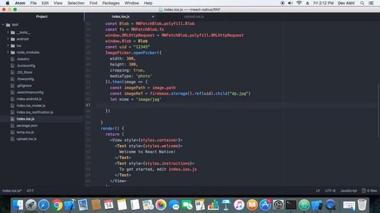This screenshot has height=213, width=380.
Task: Open index.android.js in tree view
Action: point(29,99)
